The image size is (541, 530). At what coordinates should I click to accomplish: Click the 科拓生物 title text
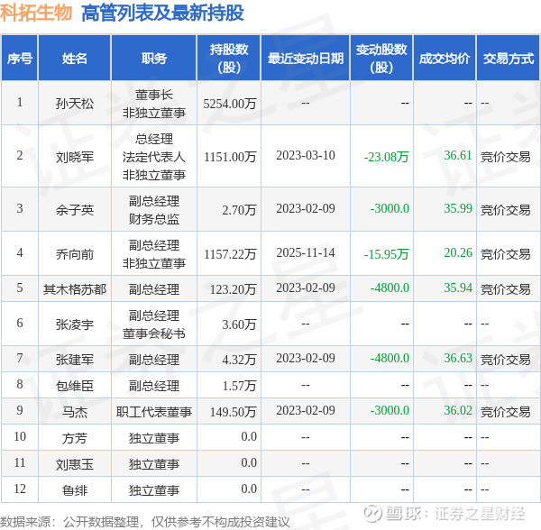[x=36, y=13]
